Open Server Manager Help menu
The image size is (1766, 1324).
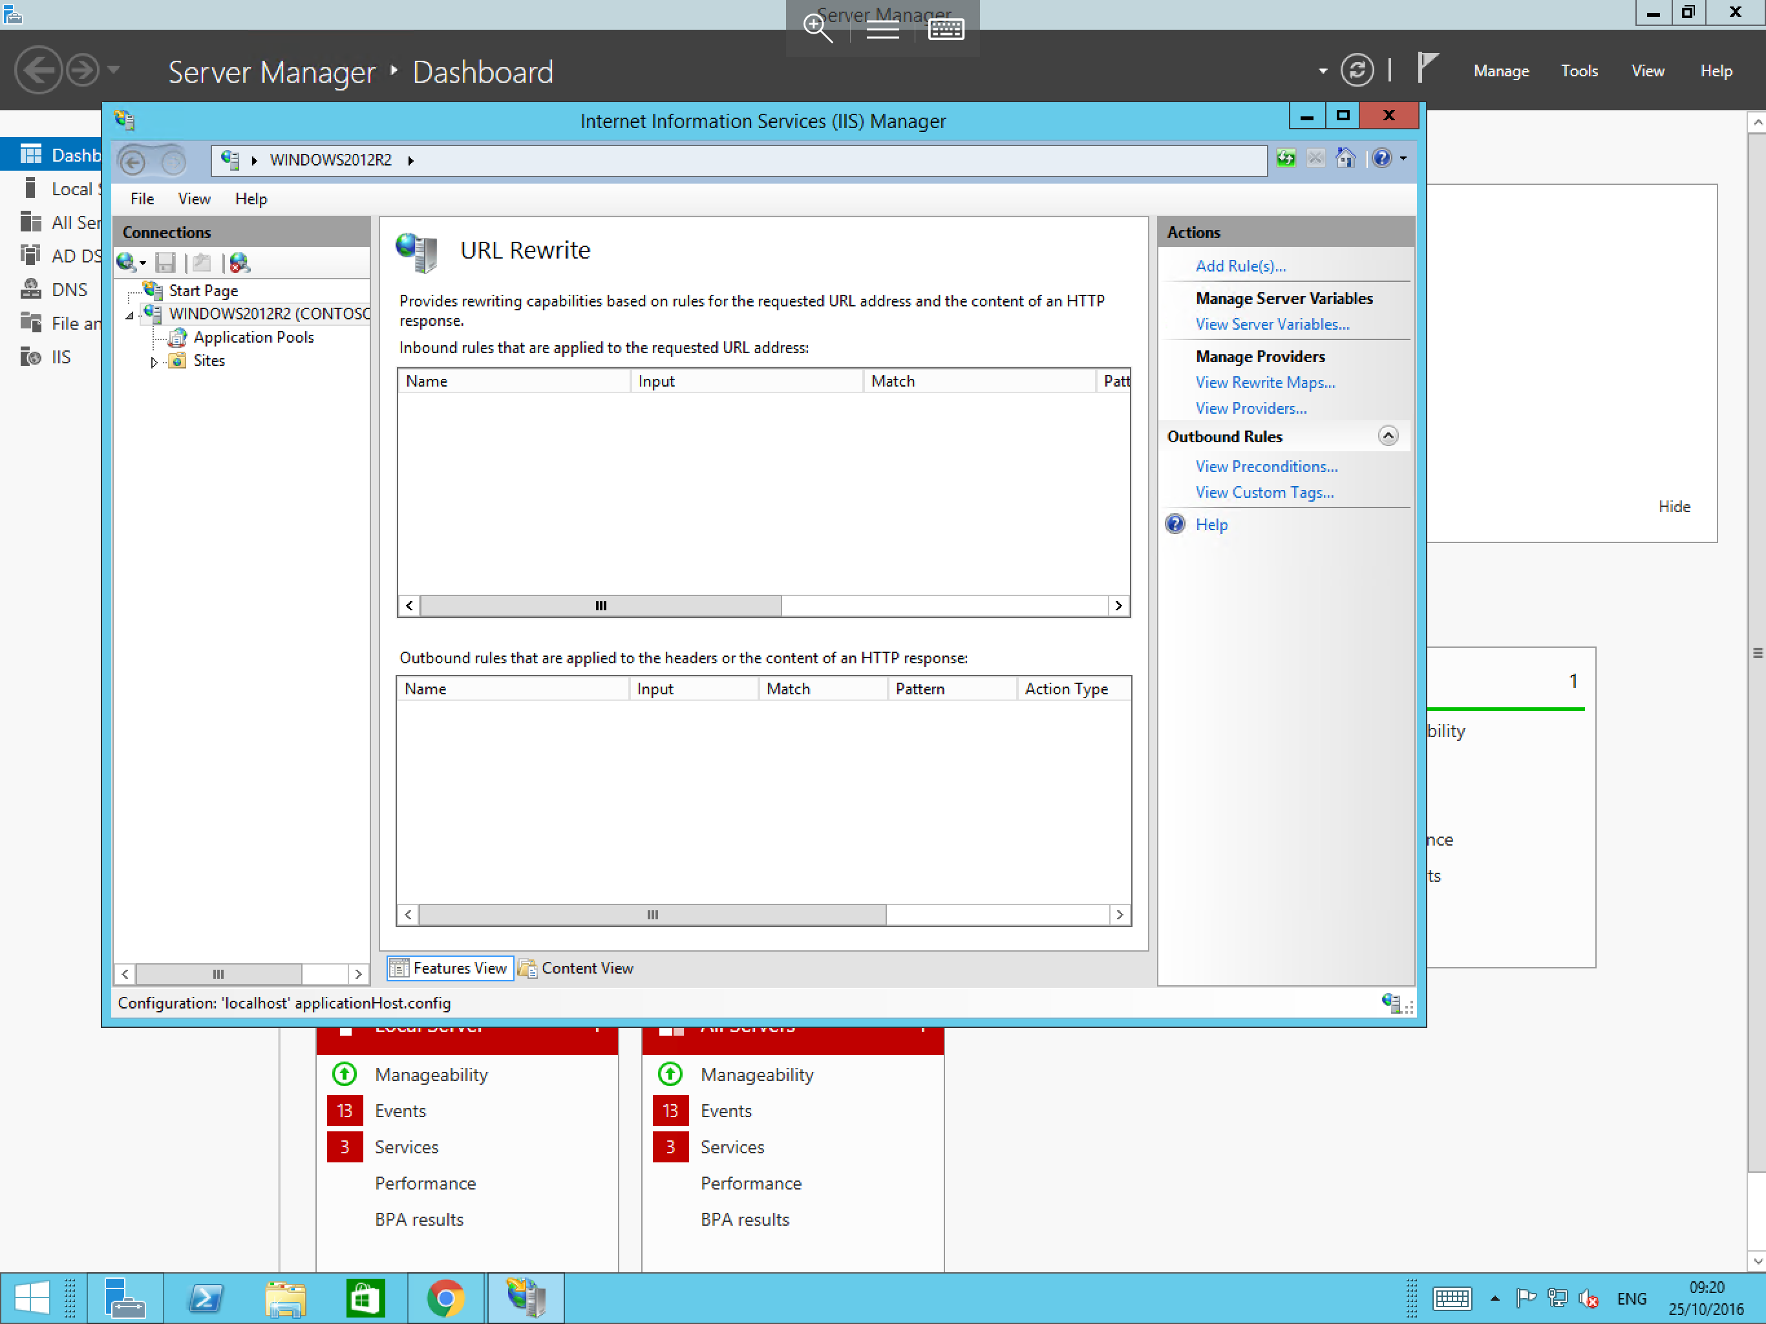(1716, 71)
